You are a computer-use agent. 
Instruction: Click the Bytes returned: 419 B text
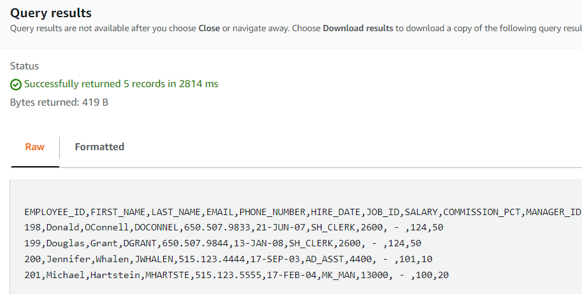click(x=59, y=102)
